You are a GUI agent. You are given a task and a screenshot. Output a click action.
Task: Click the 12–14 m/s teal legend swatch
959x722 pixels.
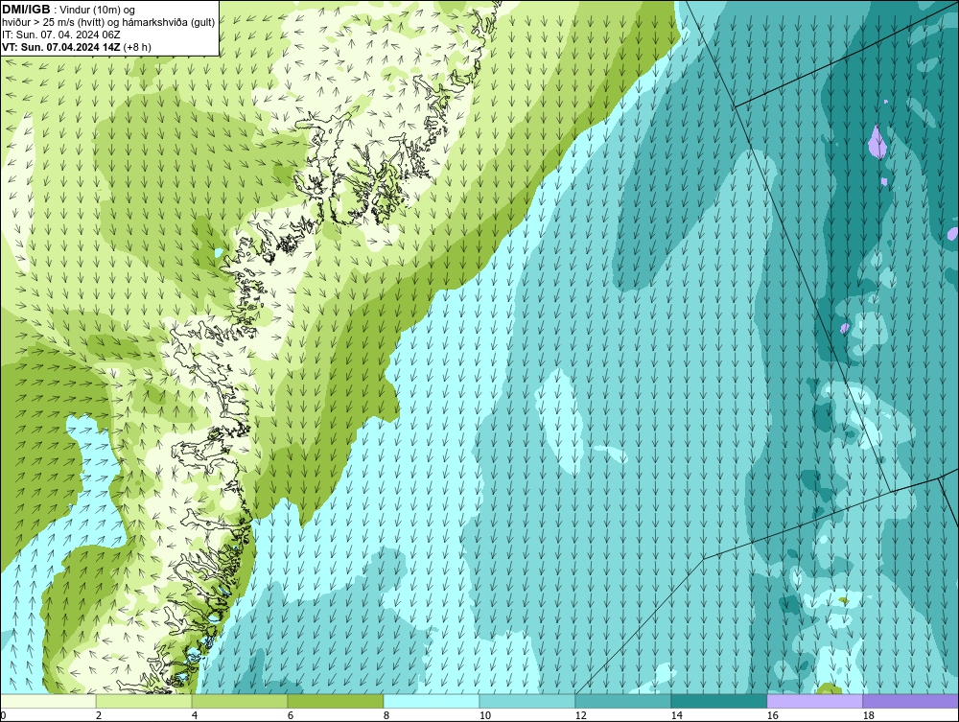tap(623, 701)
